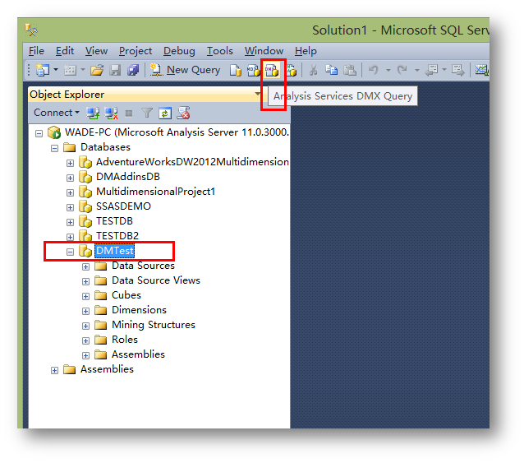Image resolution: width=524 pixels, height=463 pixels.
Task: Collapse the WADE-PC server node
Action: [x=39, y=133]
